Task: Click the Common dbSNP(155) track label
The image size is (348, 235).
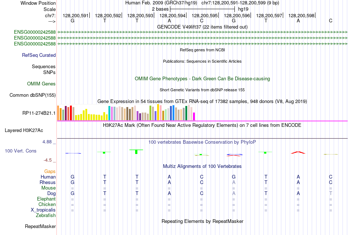Action: pyautogui.click(x=33, y=95)
